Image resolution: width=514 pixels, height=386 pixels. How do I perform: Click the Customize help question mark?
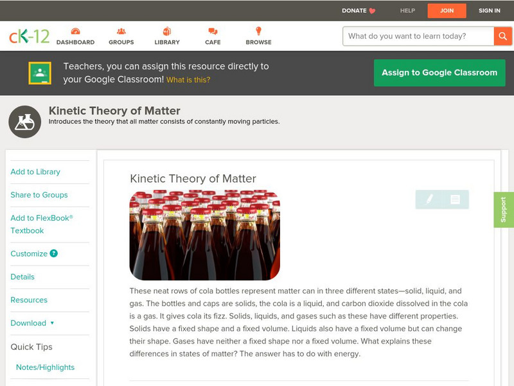[x=53, y=253]
